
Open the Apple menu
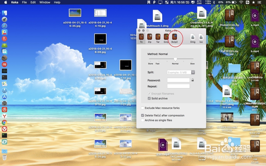(5, 2)
